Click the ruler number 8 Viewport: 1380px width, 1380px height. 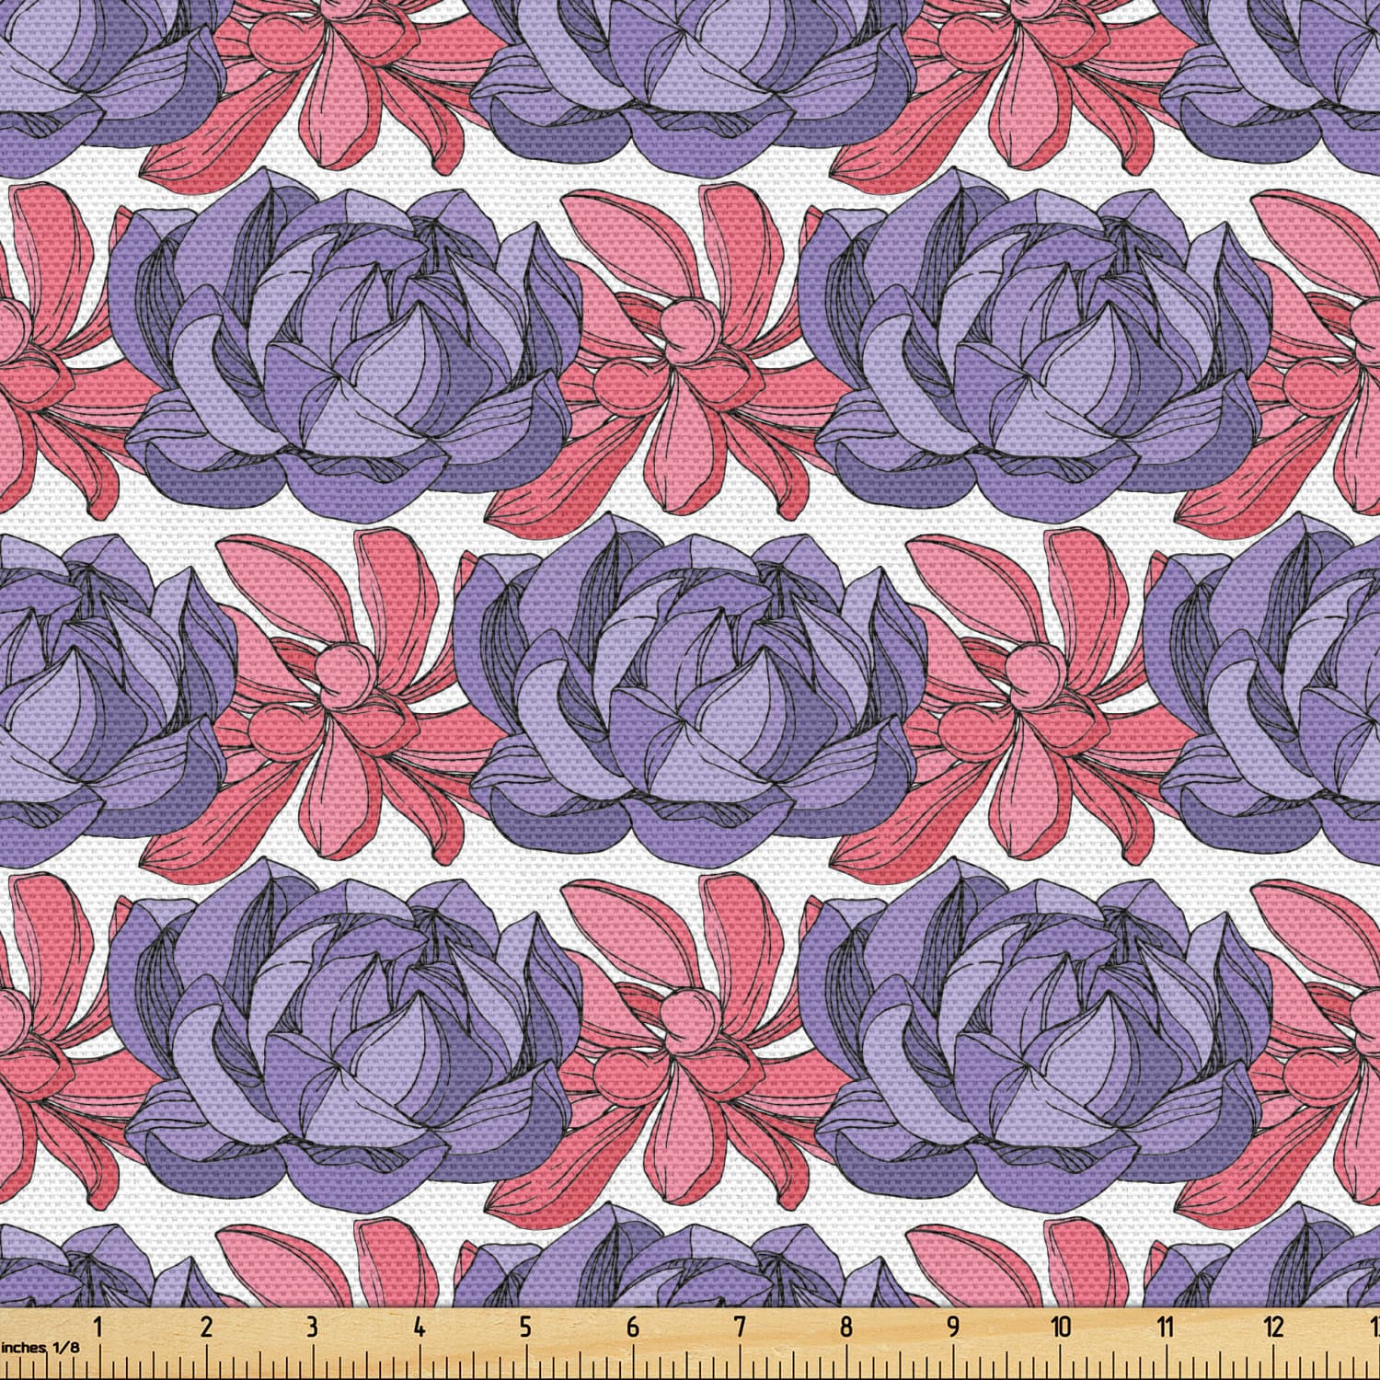pos(846,1327)
